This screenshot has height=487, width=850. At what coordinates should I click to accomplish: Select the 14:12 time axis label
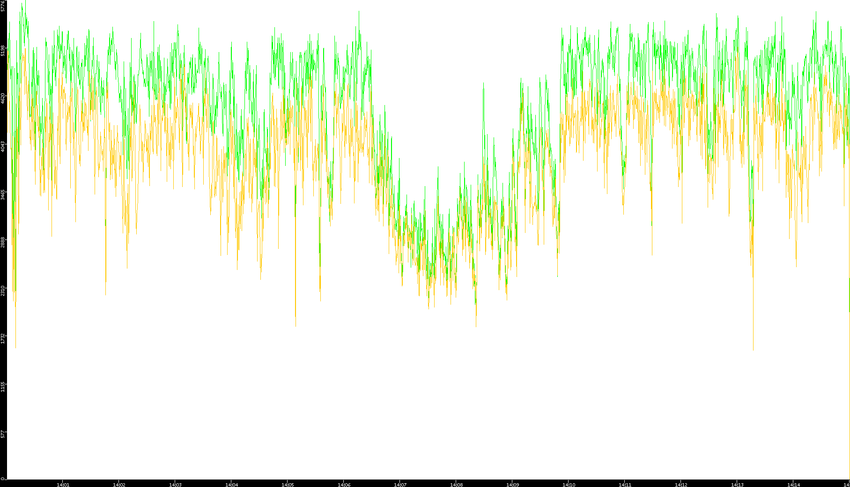[681, 485]
